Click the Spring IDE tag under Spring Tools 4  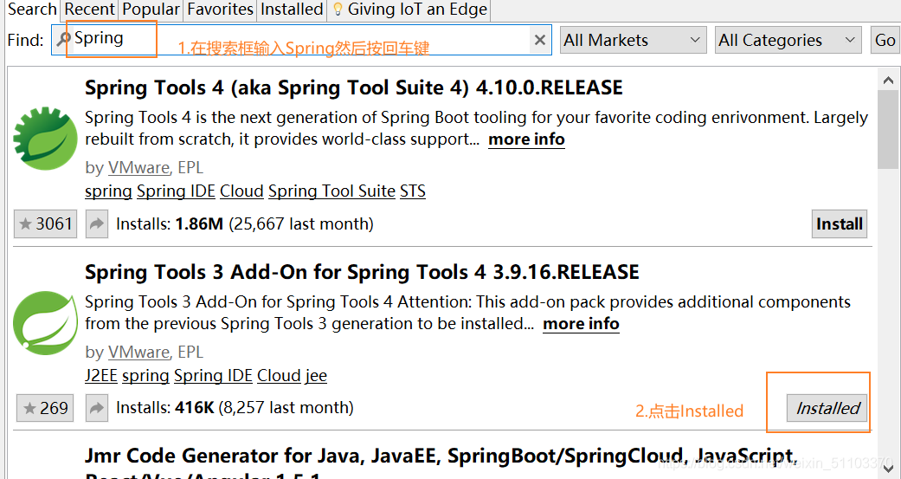[x=176, y=191]
